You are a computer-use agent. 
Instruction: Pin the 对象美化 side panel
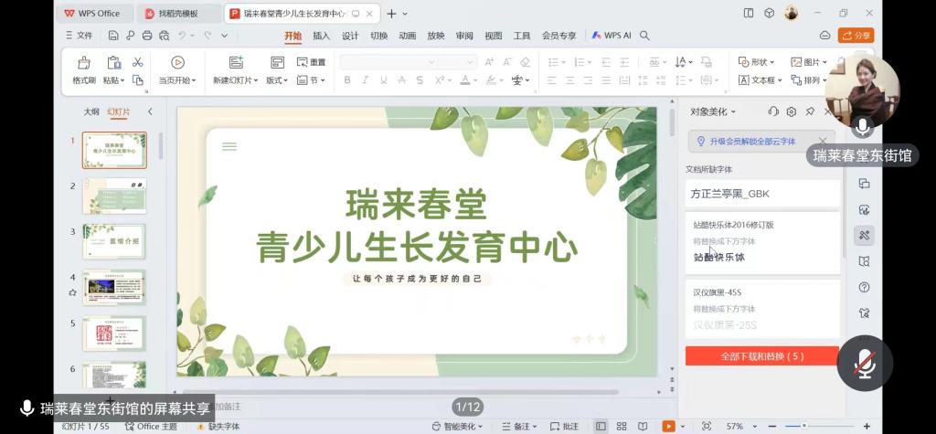[810, 111]
